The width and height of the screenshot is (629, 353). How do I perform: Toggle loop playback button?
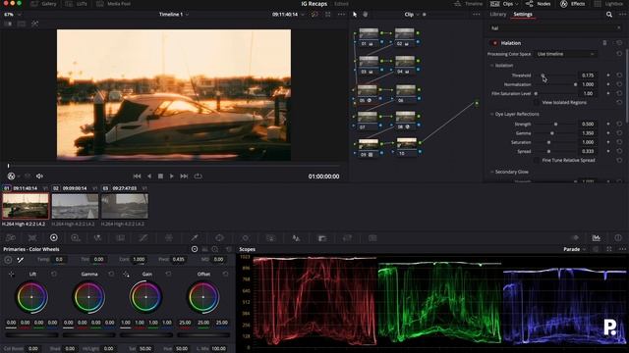point(198,176)
